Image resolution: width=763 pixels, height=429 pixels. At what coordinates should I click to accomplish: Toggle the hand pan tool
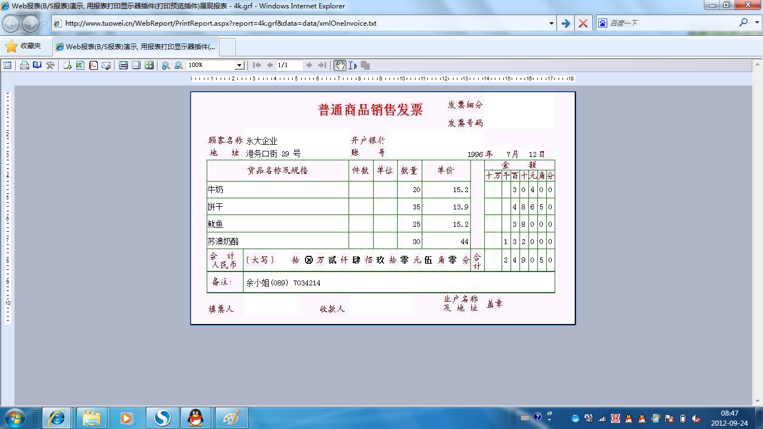coord(340,65)
